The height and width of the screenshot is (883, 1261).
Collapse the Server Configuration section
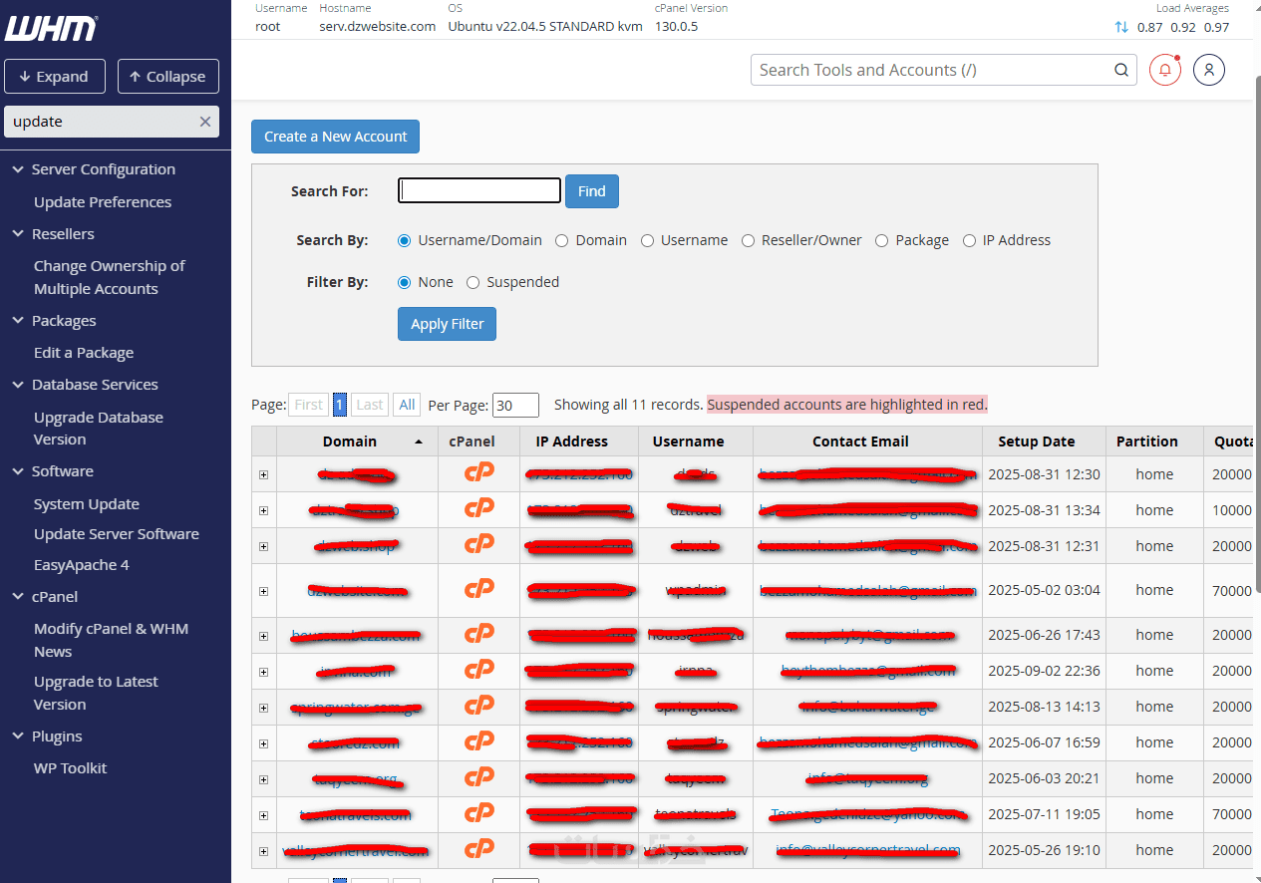coord(18,169)
